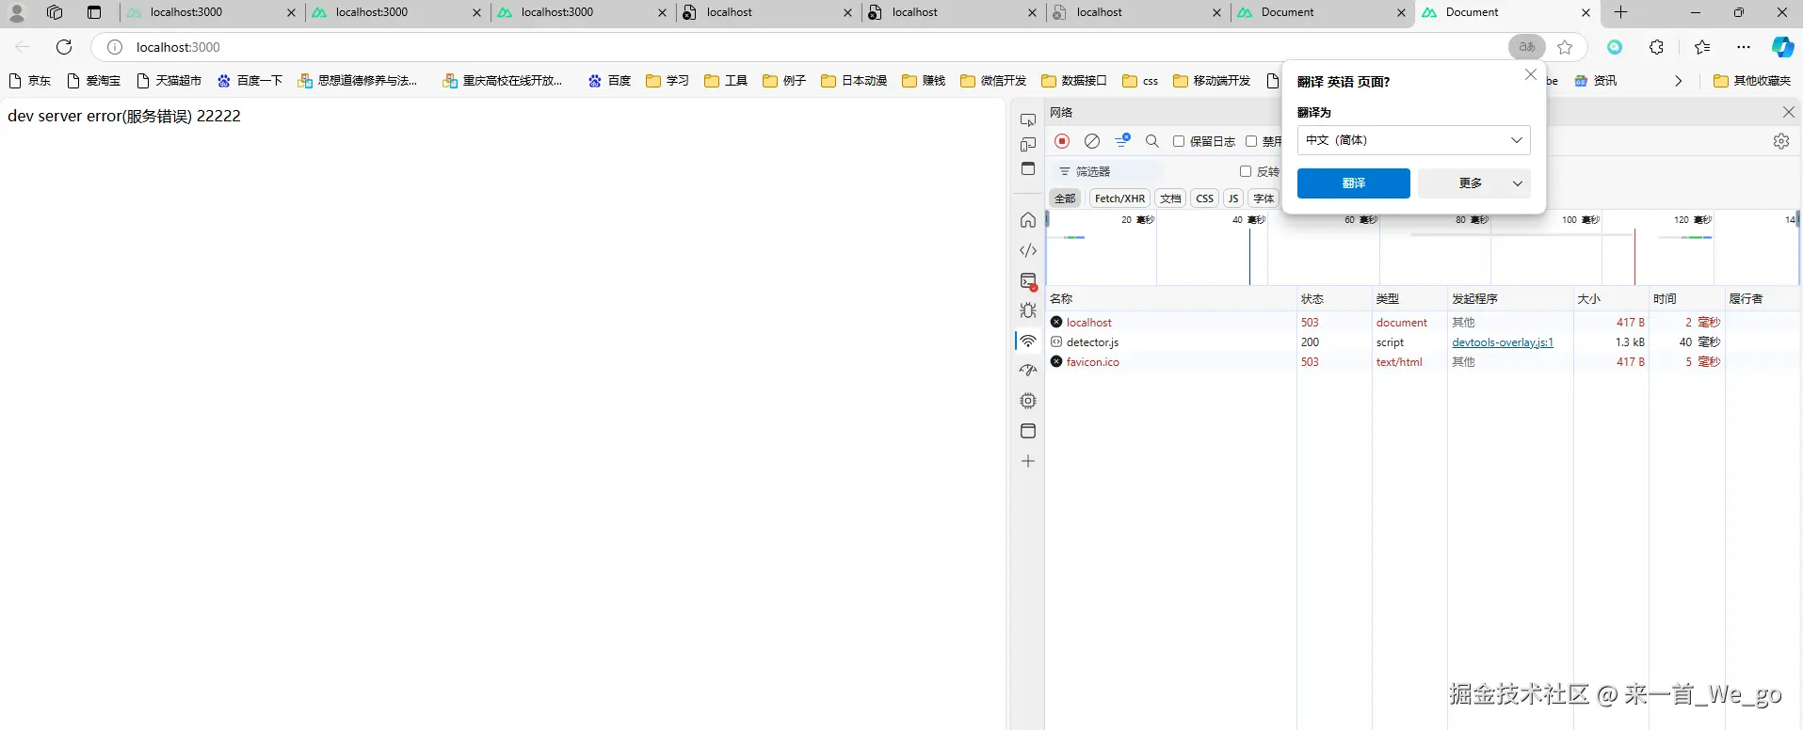Open the Welcome home tool in DevTools
The width and height of the screenshot is (1803, 730).
(1028, 220)
